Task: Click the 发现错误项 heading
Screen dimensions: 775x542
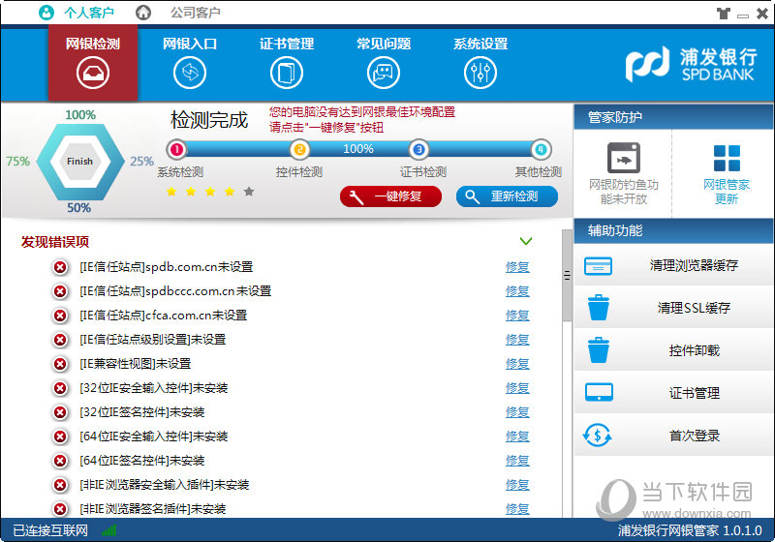Action: (55, 242)
